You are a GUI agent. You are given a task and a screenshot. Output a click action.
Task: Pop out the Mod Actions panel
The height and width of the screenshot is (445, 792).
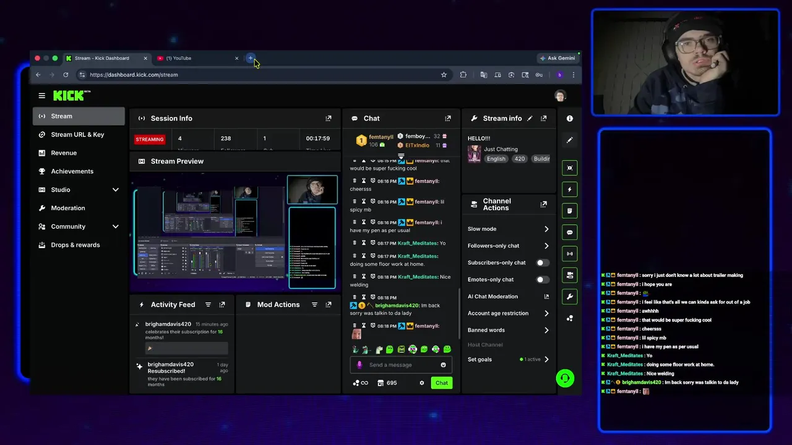[x=329, y=305]
